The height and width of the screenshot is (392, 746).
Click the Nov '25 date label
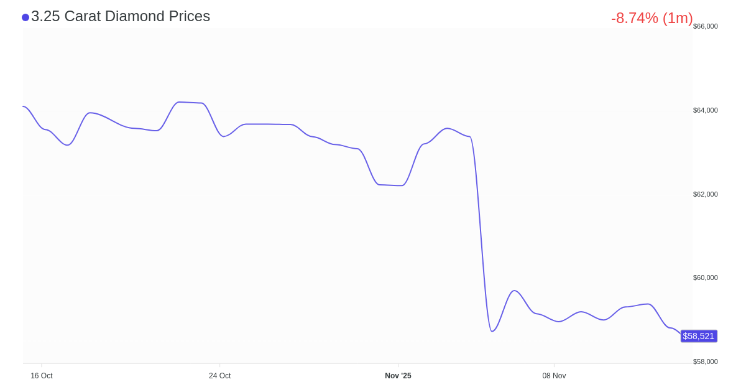click(398, 376)
